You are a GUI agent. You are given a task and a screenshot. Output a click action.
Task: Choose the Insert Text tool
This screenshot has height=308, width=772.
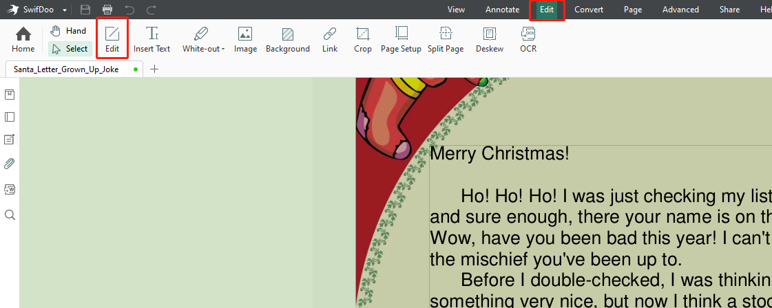(152, 40)
